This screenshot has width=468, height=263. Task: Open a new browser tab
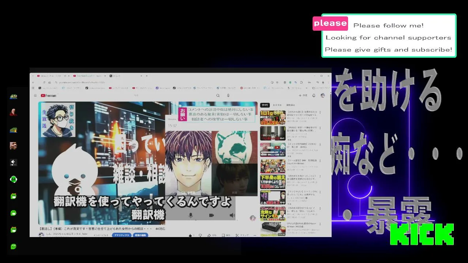pyautogui.click(x=147, y=76)
